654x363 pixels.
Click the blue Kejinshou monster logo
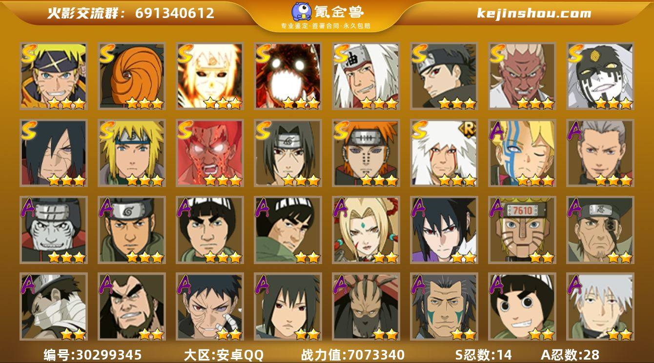[x=302, y=12]
